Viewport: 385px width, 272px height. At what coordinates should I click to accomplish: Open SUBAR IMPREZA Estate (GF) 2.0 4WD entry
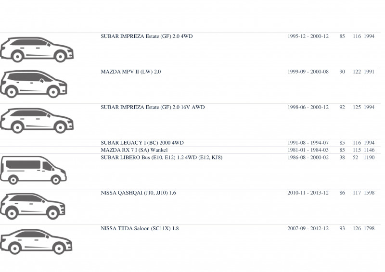point(147,37)
